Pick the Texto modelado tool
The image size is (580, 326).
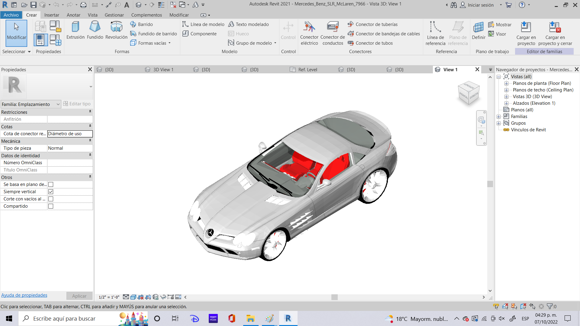(248, 24)
